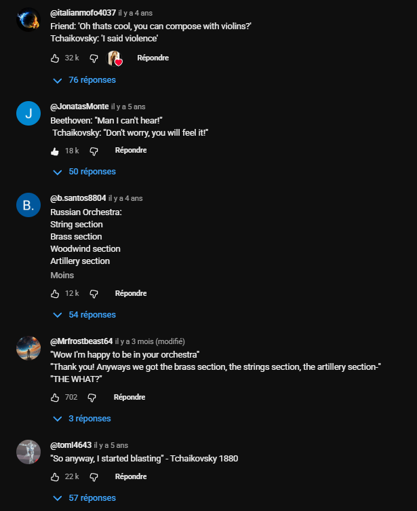Show the 54 réponses replies
Screen dimensions: 417x511
(85, 315)
